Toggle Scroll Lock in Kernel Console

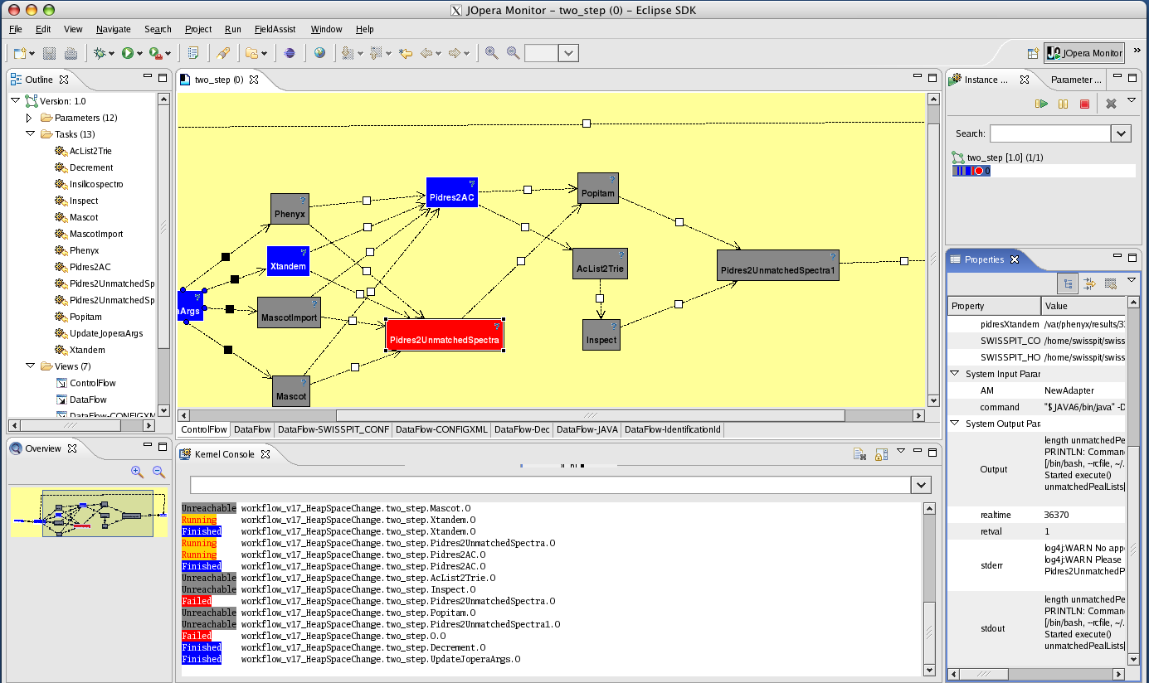click(881, 453)
